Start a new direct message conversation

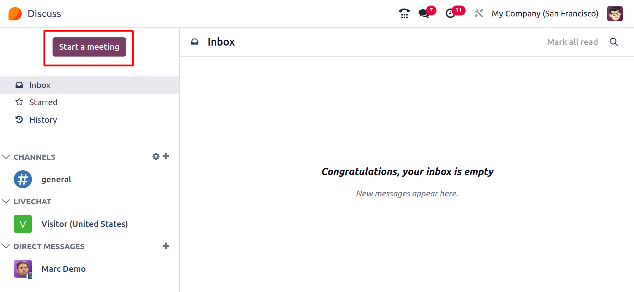(x=166, y=246)
